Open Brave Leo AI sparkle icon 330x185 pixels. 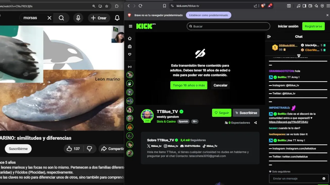316,6
